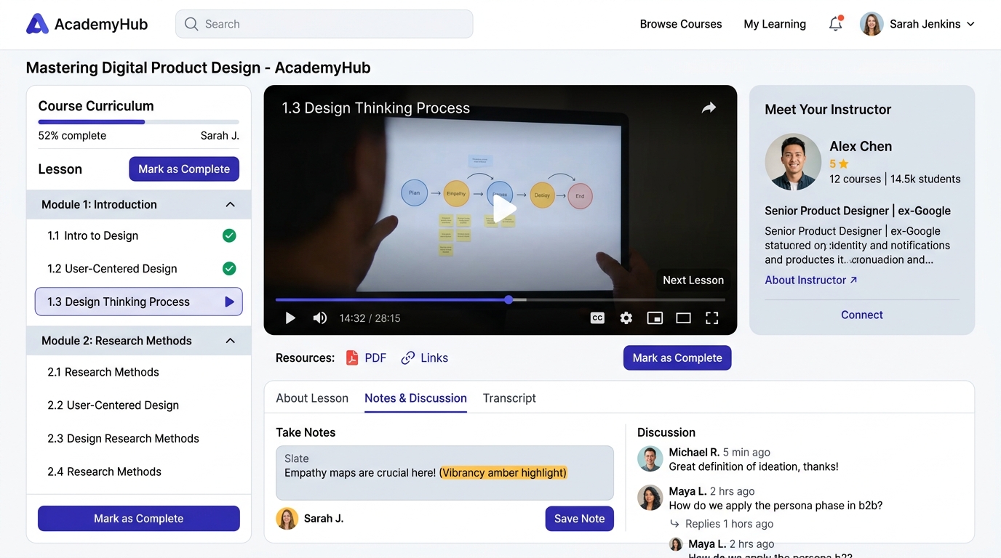Open About Instructor link
The height and width of the screenshot is (558, 1001).
coord(811,280)
